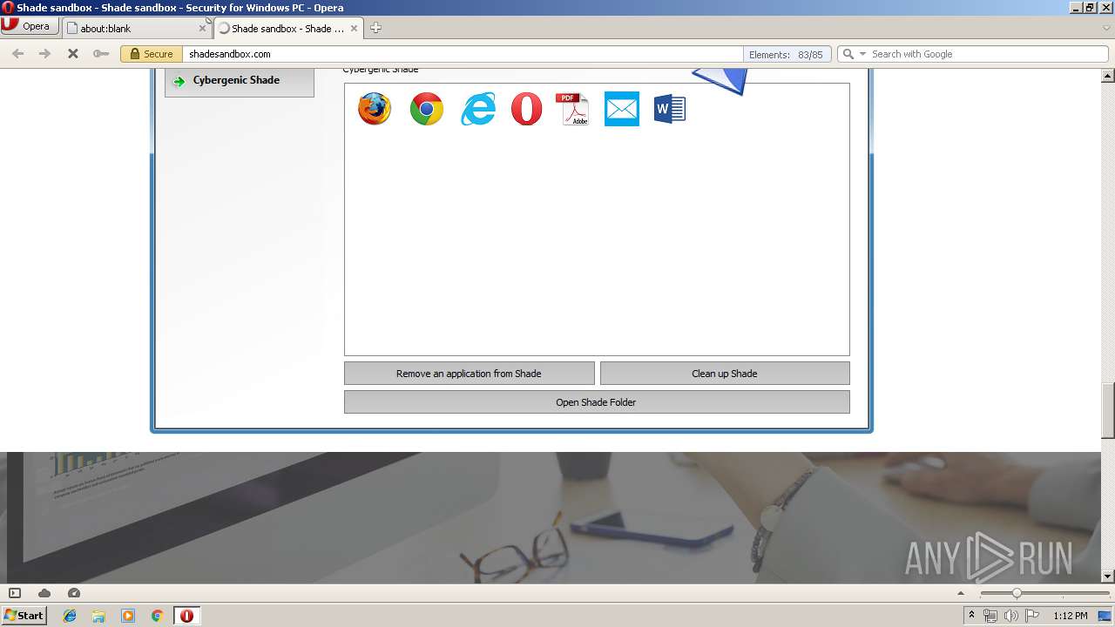
Task: Click the fit-to-width icon beside zoom slider
Action: point(962,593)
